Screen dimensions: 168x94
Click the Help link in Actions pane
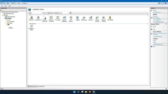tap(154, 46)
